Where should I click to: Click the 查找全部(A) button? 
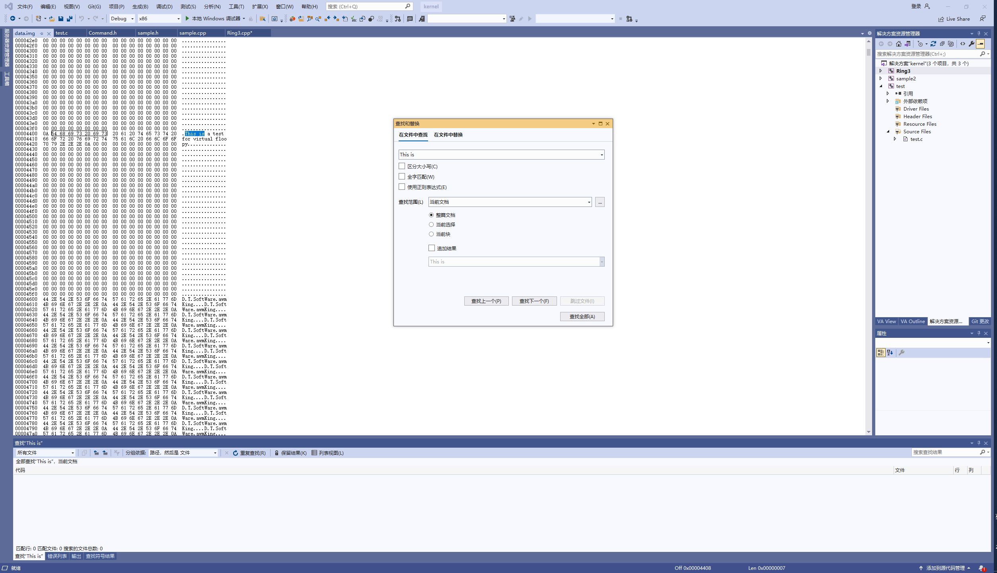(x=582, y=316)
